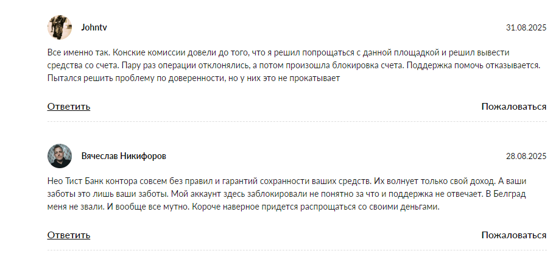Reply to Johntv's comment via Ответить
Screen dimensions: 556x259
69,107
